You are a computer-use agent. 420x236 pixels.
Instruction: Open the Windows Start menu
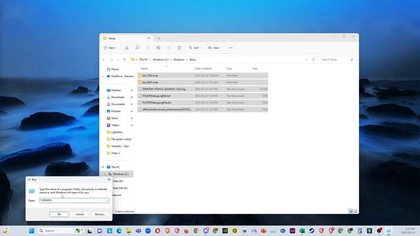[x=31, y=231]
